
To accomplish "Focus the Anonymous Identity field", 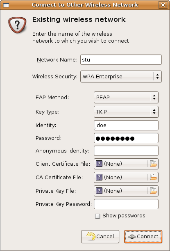I will pyautogui.click(x=126, y=151).
